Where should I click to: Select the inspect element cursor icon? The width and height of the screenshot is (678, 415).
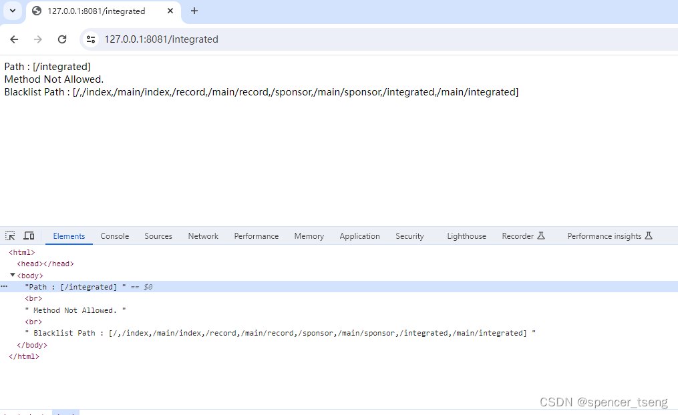tap(9, 236)
